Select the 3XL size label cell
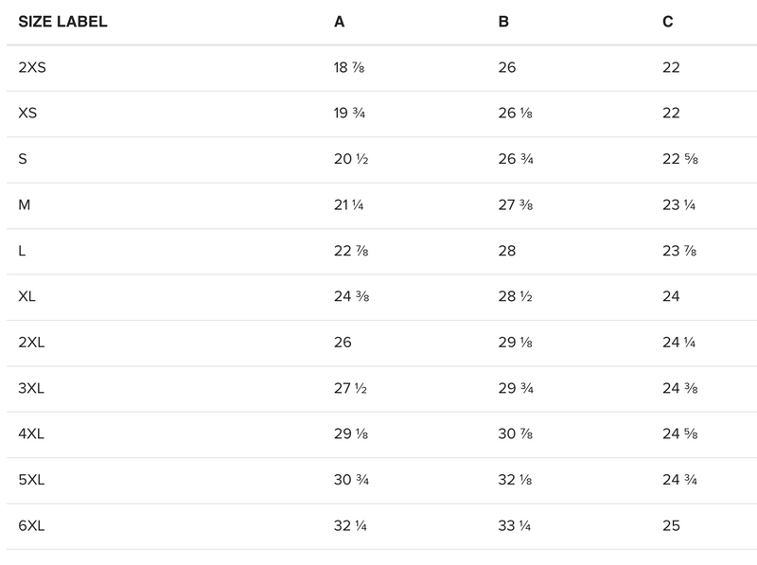757x565 pixels. [x=32, y=389]
